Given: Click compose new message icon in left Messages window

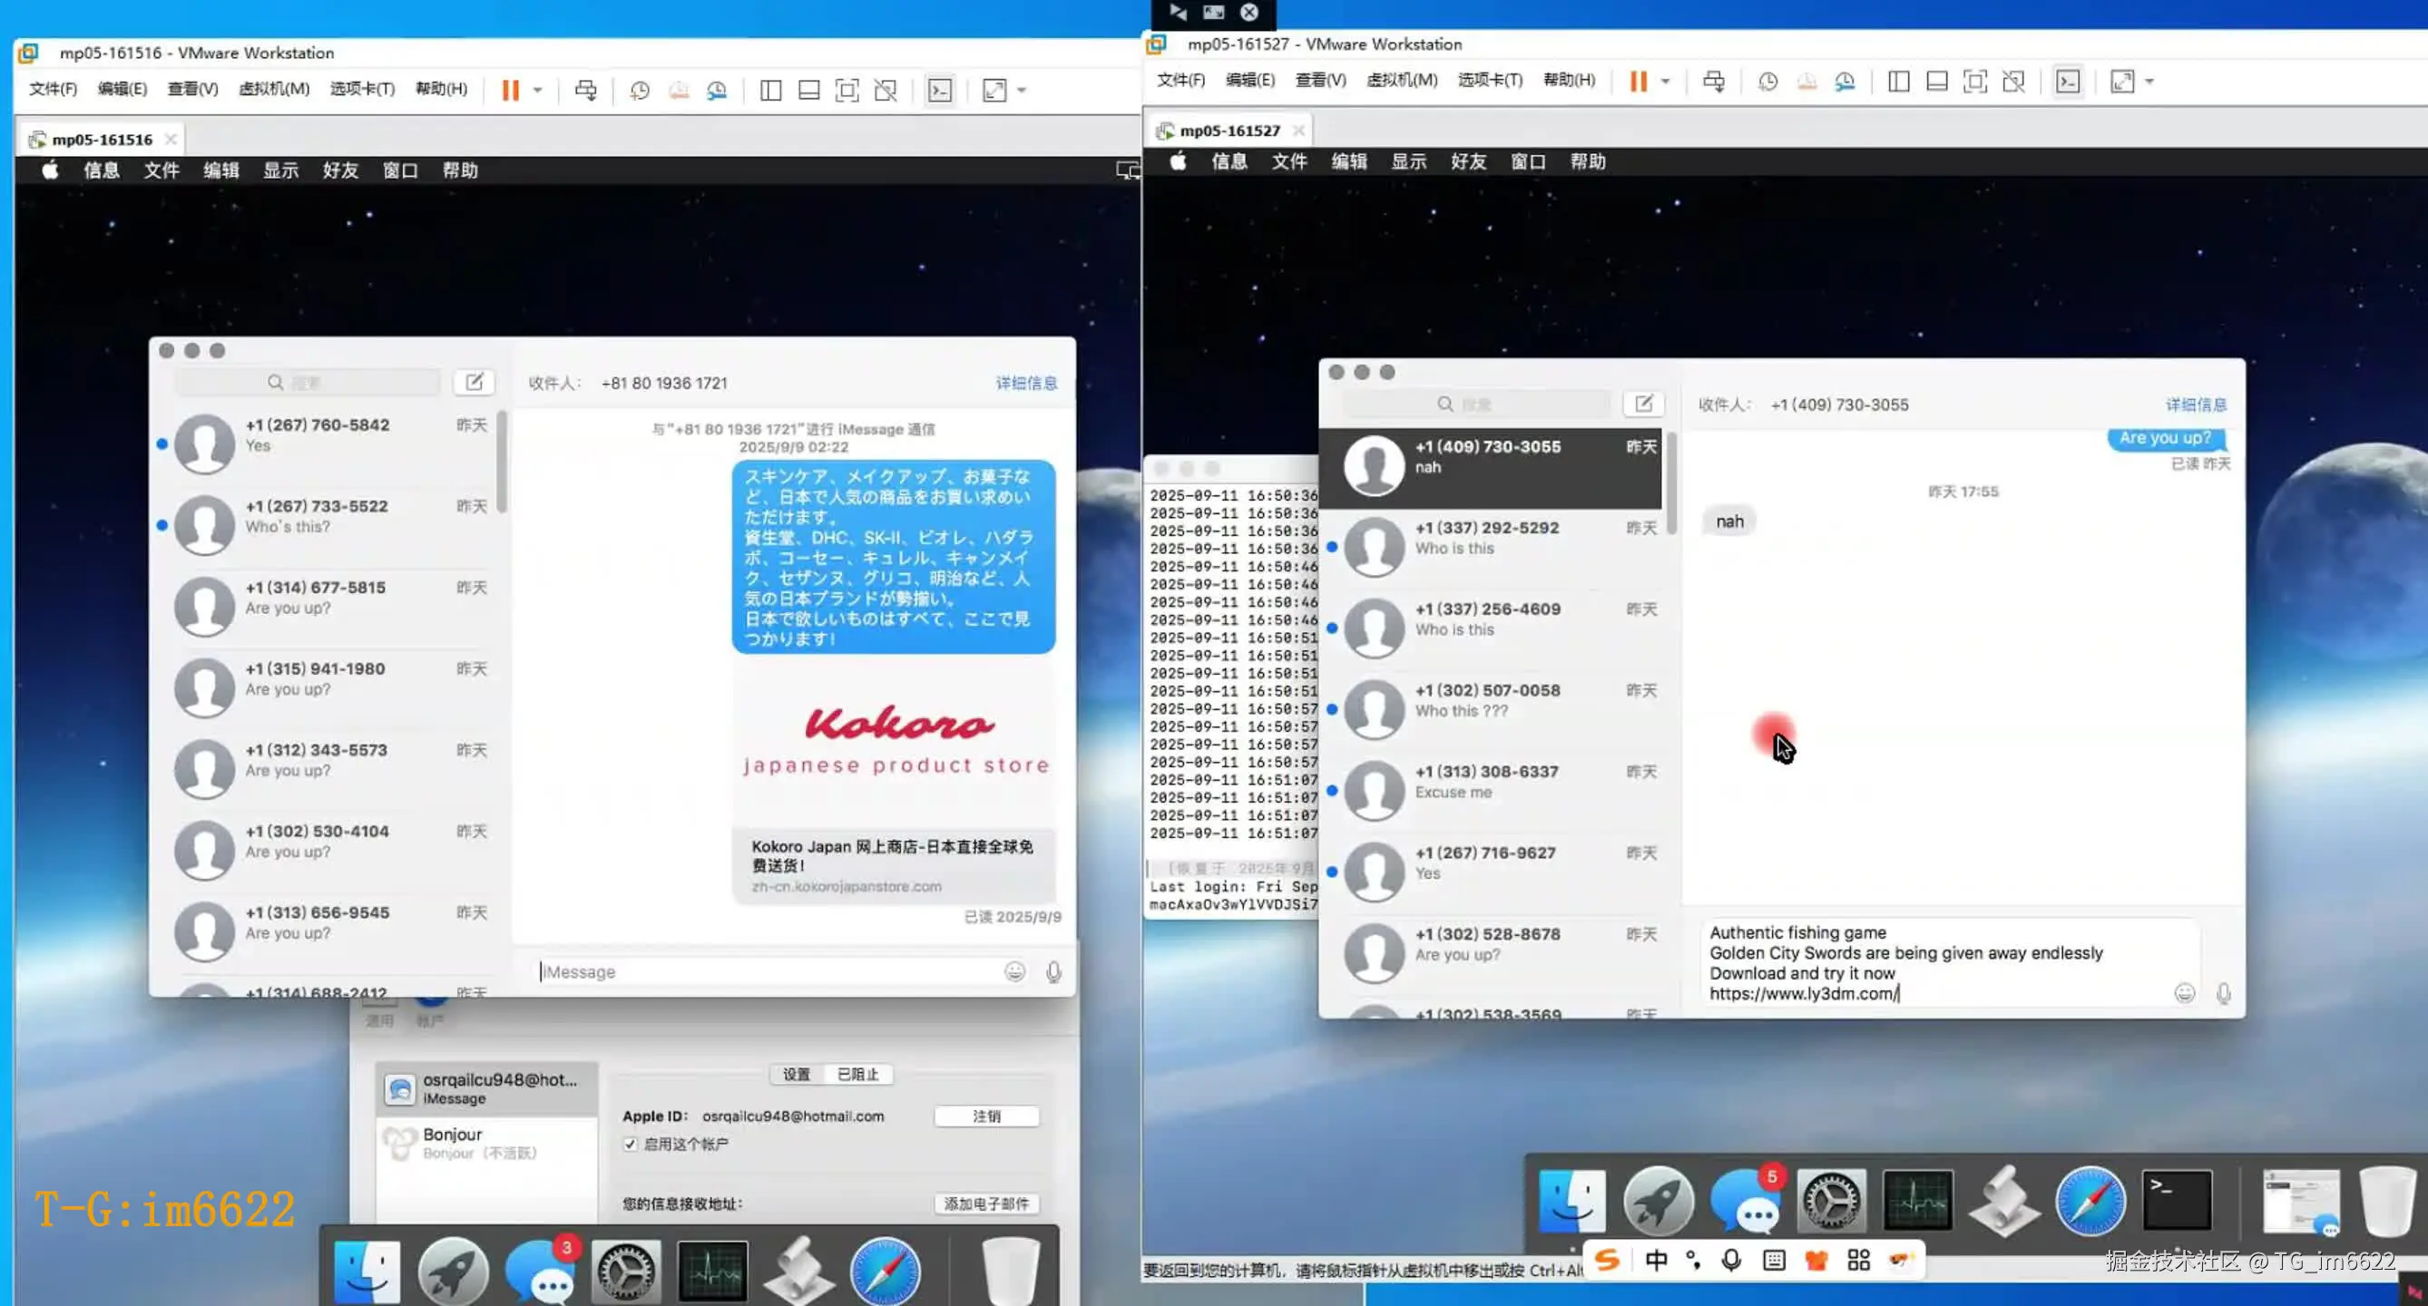Looking at the screenshot, I should pos(475,382).
